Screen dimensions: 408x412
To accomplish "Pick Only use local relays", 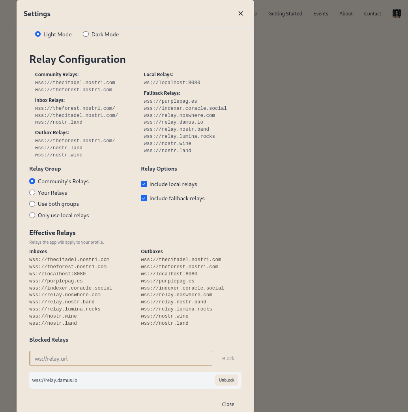I will coord(32,215).
